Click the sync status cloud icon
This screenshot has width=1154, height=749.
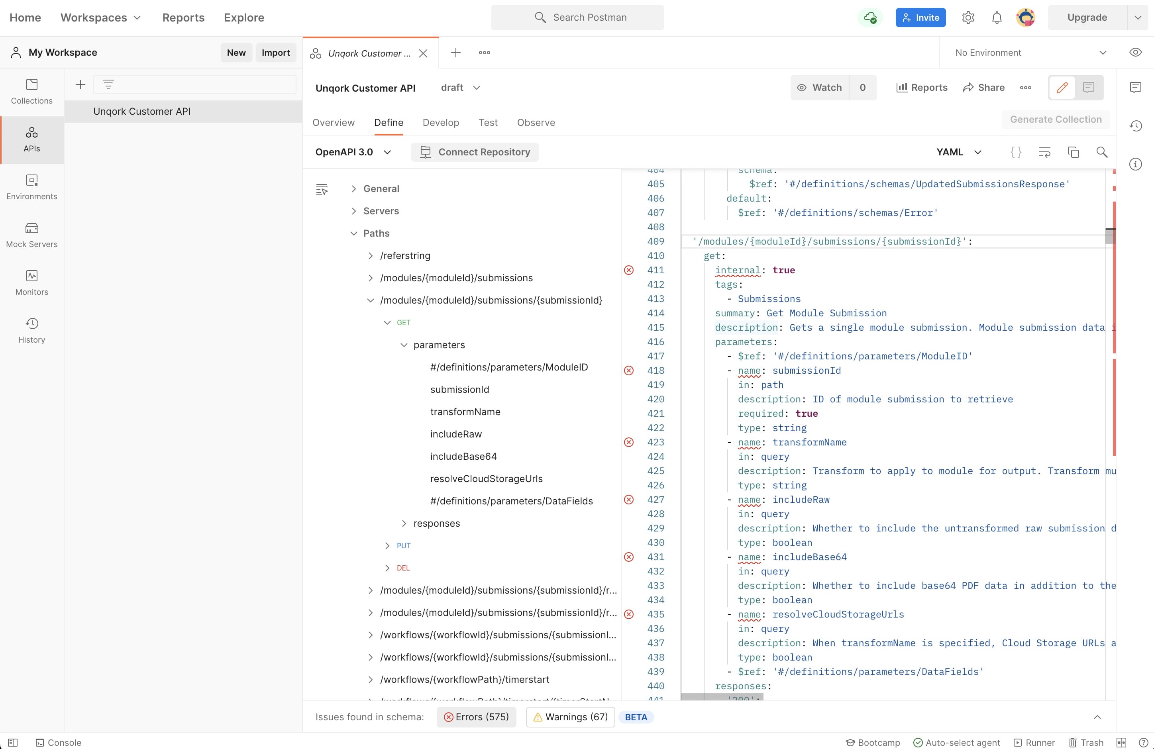pos(870,18)
